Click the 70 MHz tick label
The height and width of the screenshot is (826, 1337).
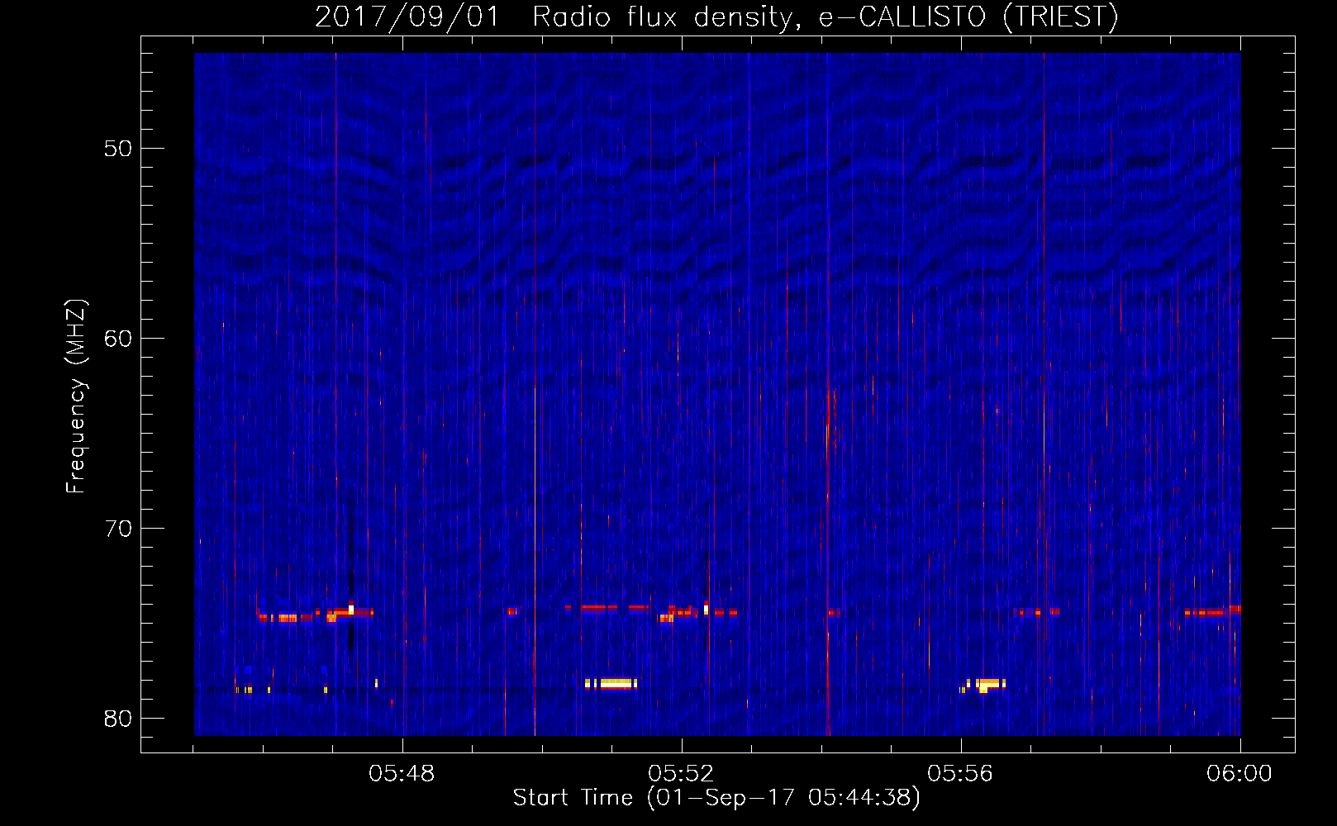point(118,529)
